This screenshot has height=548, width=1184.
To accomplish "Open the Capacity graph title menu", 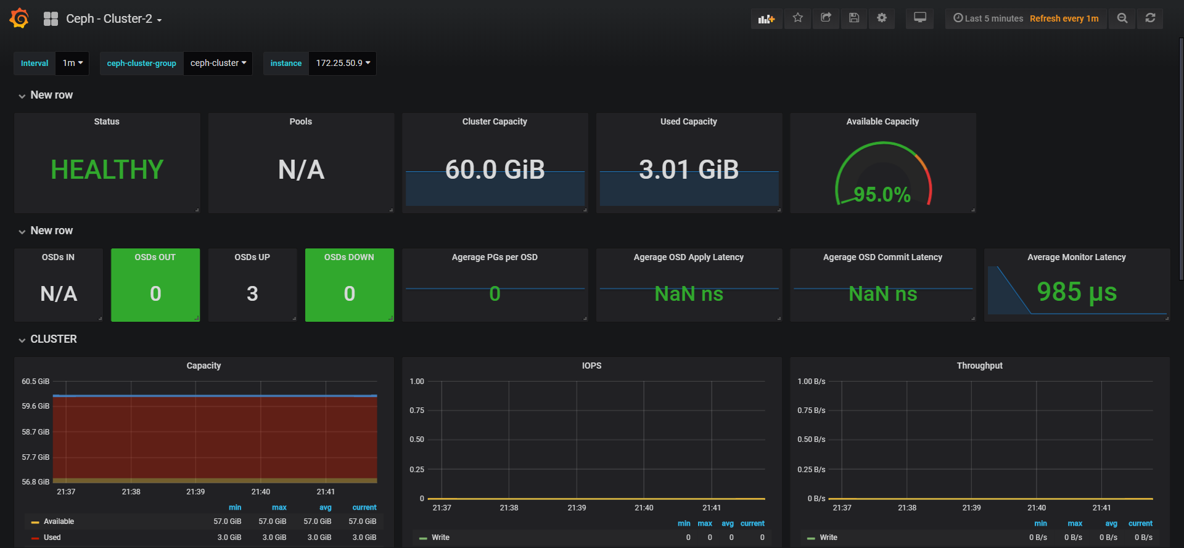I will click(203, 366).
